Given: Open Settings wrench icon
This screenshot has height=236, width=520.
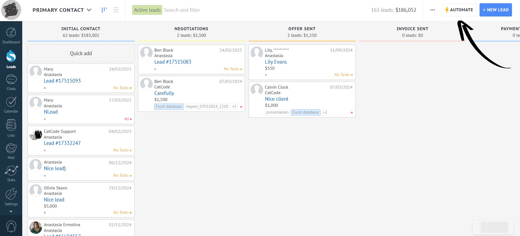Looking at the screenshot, I should [11, 197].
